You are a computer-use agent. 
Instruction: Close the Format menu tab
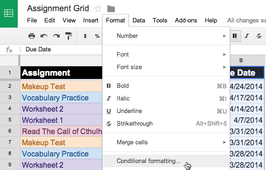115,21
